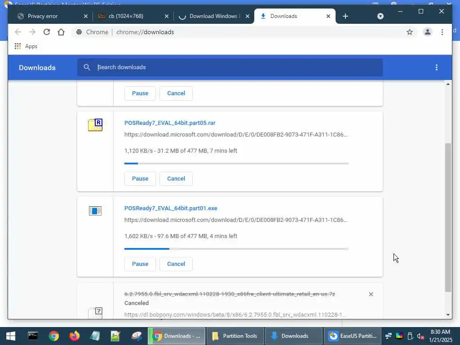Viewport: 460px width, 345px height.
Task: Open the taskbar icon right of Firefox
Action: pyautogui.click(x=95, y=336)
